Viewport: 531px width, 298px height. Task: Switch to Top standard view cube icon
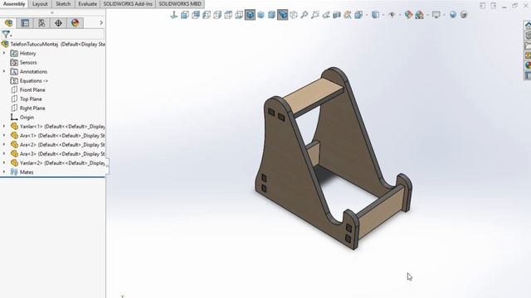pyautogui.click(x=228, y=15)
